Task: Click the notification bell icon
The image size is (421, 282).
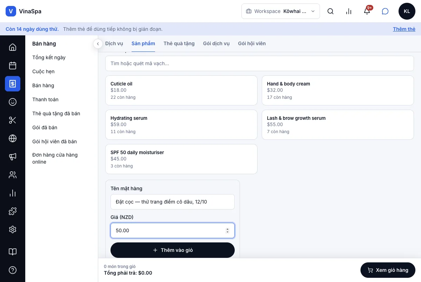Action: pyautogui.click(x=367, y=11)
